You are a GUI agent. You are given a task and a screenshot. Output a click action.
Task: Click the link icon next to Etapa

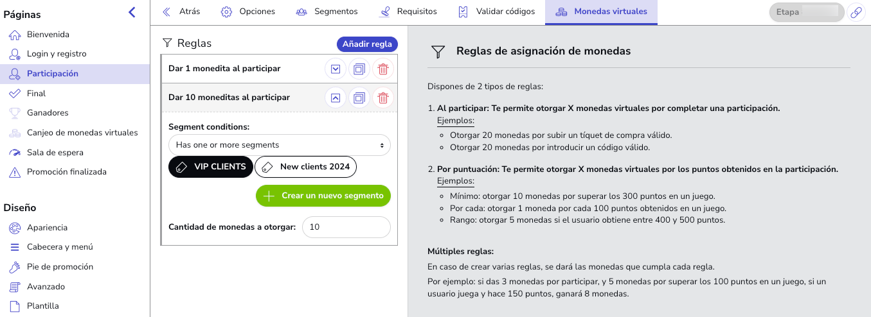point(856,12)
